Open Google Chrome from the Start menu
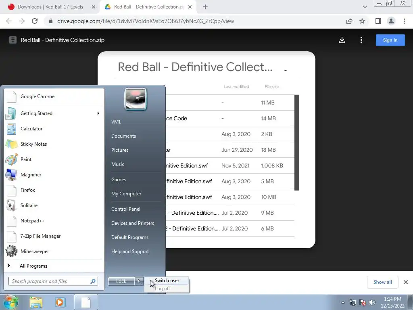The height and width of the screenshot is (310, 413). pos(54,96)
